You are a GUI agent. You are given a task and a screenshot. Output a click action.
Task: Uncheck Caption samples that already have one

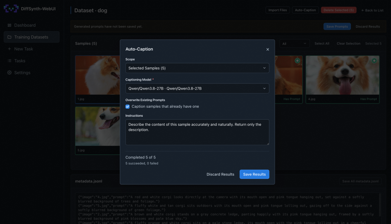click(x=127, y=107)
